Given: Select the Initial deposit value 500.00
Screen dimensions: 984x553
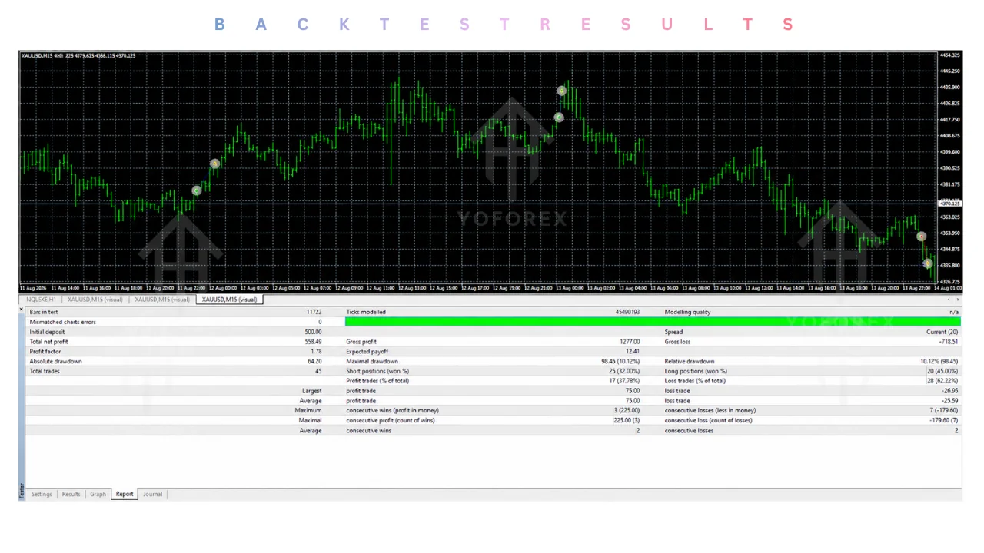Looking at the screenshot, I should [x=313, y=332].
